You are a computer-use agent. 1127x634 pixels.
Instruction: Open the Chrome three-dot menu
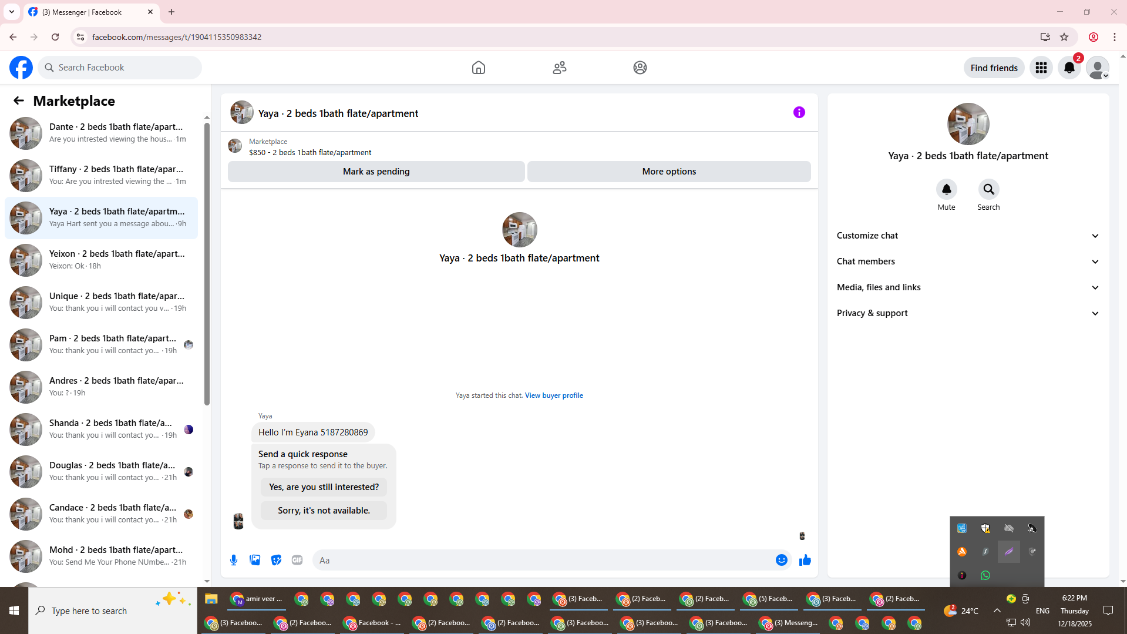coord(1115,37)
